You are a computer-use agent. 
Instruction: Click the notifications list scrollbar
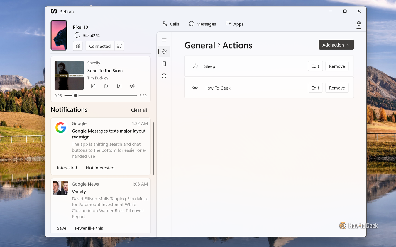coord(153,148)
